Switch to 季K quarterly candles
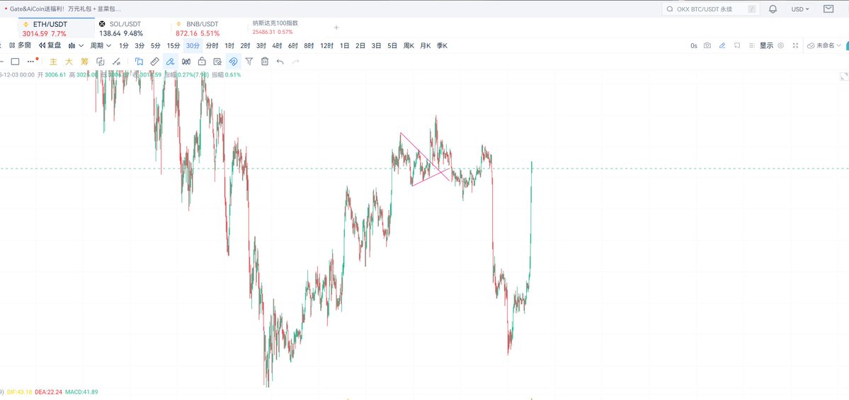Screen dimensions: 849x400 click(442, 45)
